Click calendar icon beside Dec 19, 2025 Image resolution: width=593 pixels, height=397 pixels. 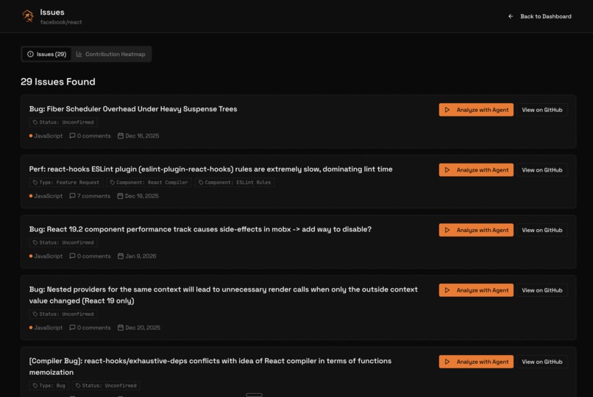click(120, 196)
